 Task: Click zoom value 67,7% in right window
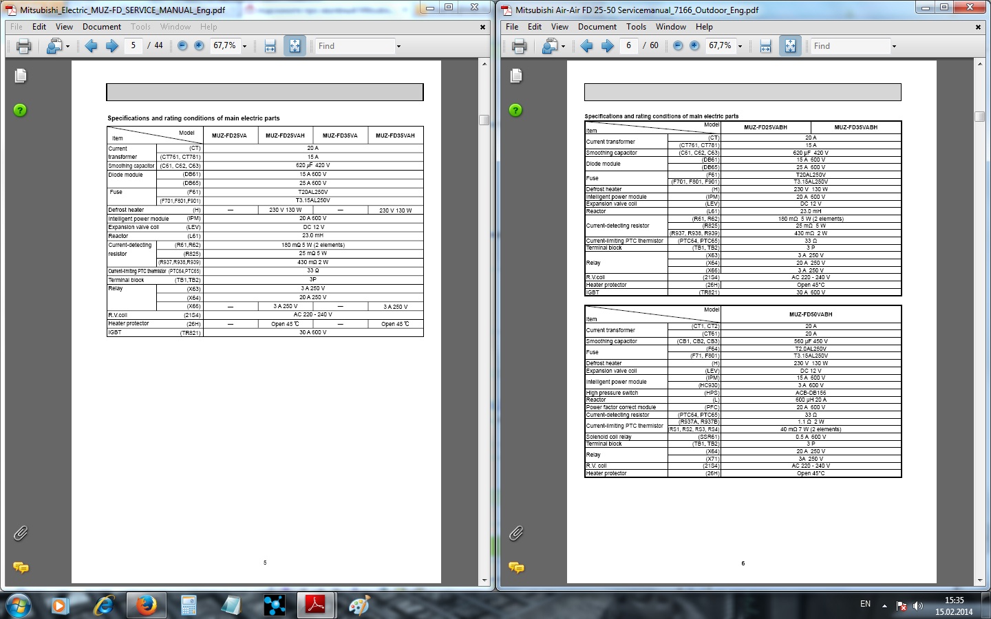tap(720, 45)
